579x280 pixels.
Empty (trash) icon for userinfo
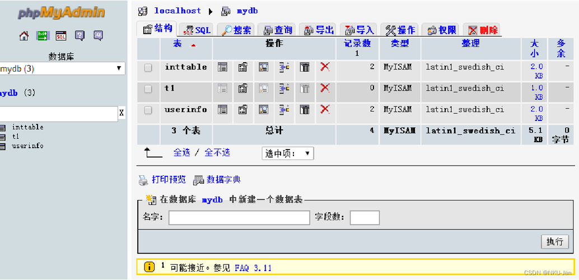305,109
